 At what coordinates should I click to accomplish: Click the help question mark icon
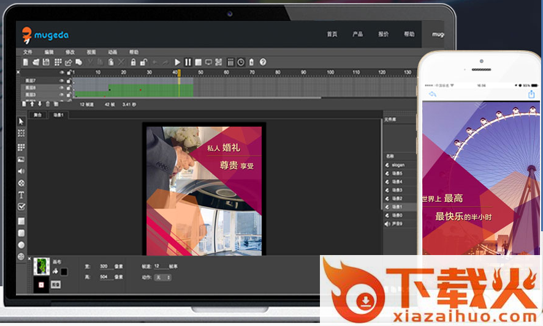pyautogui.click(x=263, y=62)
